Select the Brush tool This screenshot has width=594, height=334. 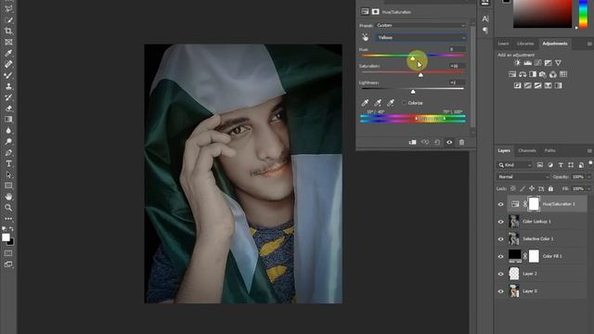pos(8,75)
